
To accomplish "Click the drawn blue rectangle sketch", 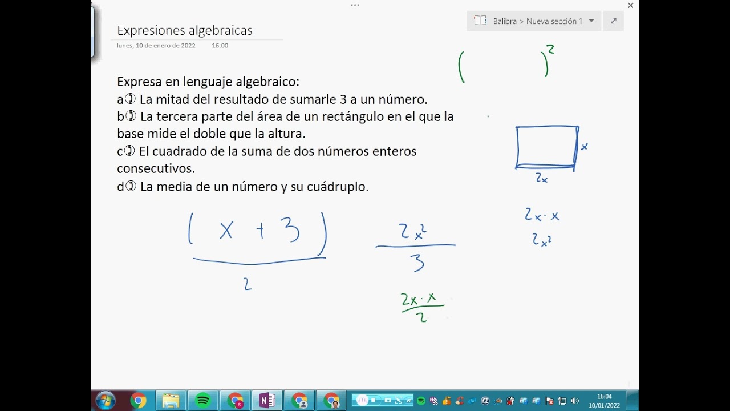I will 547,148.
